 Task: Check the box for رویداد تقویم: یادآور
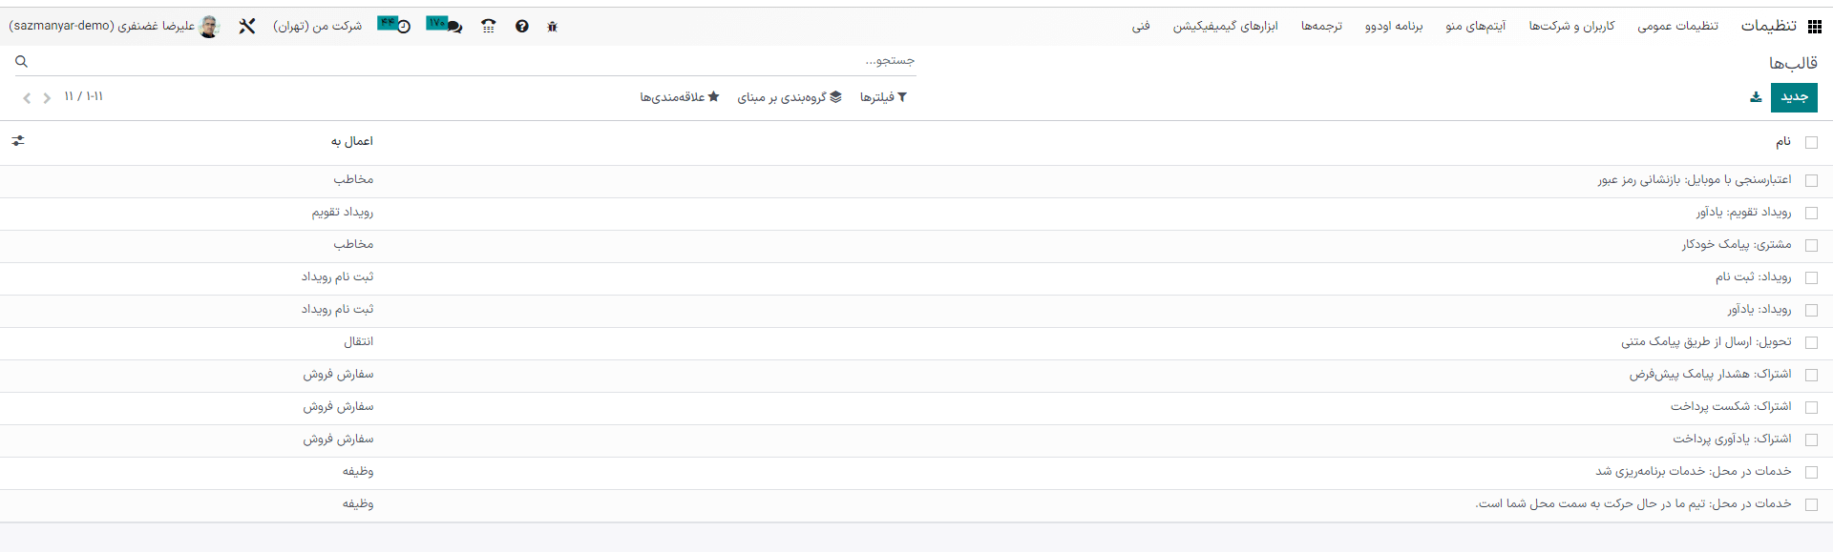pyautogui.click(x=1811, y=213)
